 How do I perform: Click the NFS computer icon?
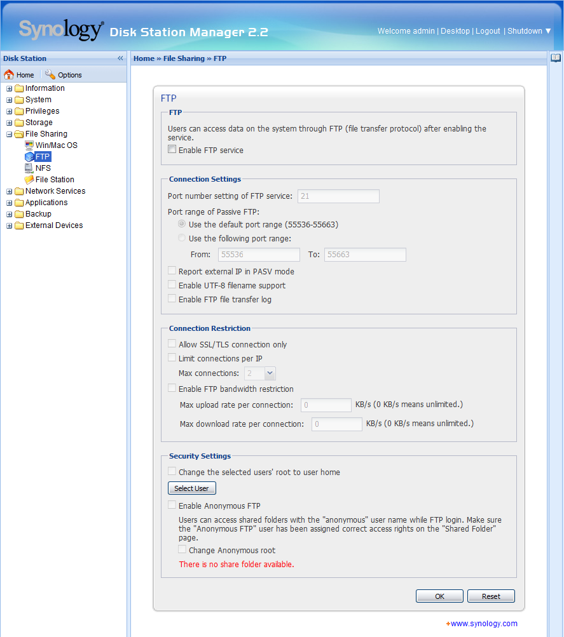29,168
